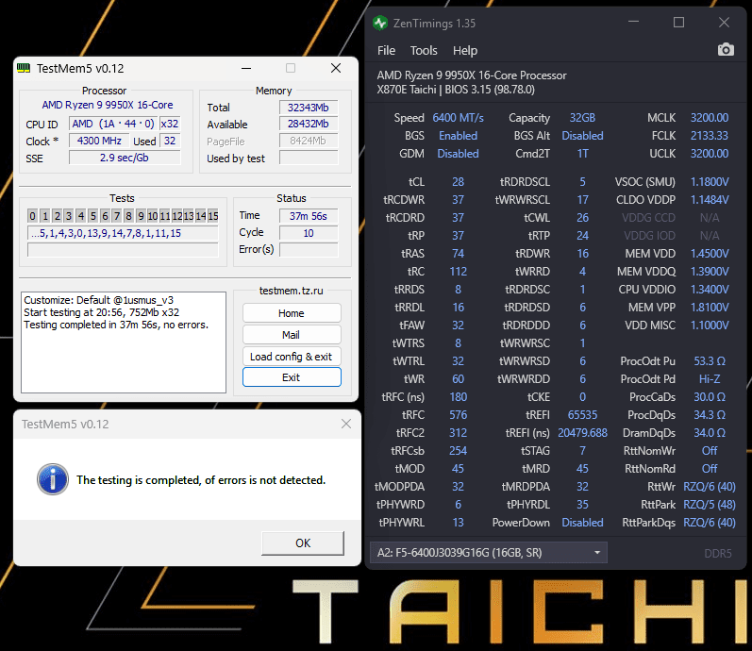Screen dimensions: 752x651
Task: Click the tRC value 112
Action: point(458,272)
